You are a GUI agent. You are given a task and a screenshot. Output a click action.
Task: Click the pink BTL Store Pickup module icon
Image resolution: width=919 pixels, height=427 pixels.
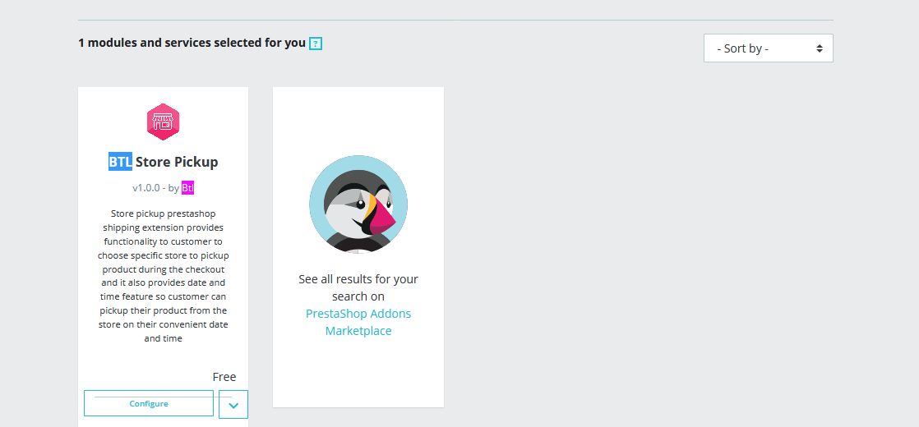click(163, 122)
